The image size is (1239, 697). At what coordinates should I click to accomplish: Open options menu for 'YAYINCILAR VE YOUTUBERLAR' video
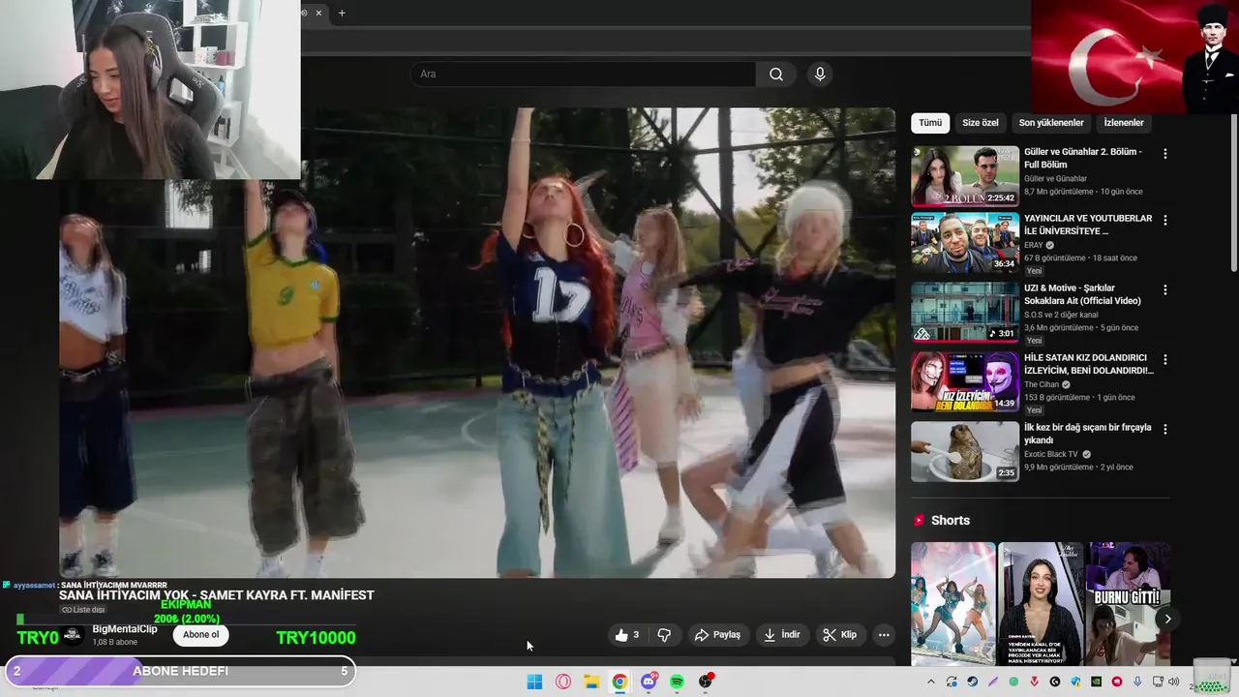(x=1164, y=221)
